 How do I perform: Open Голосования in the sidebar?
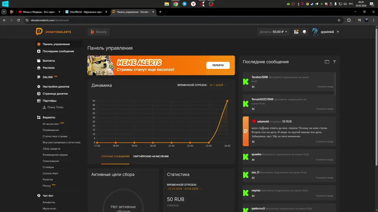51,161
